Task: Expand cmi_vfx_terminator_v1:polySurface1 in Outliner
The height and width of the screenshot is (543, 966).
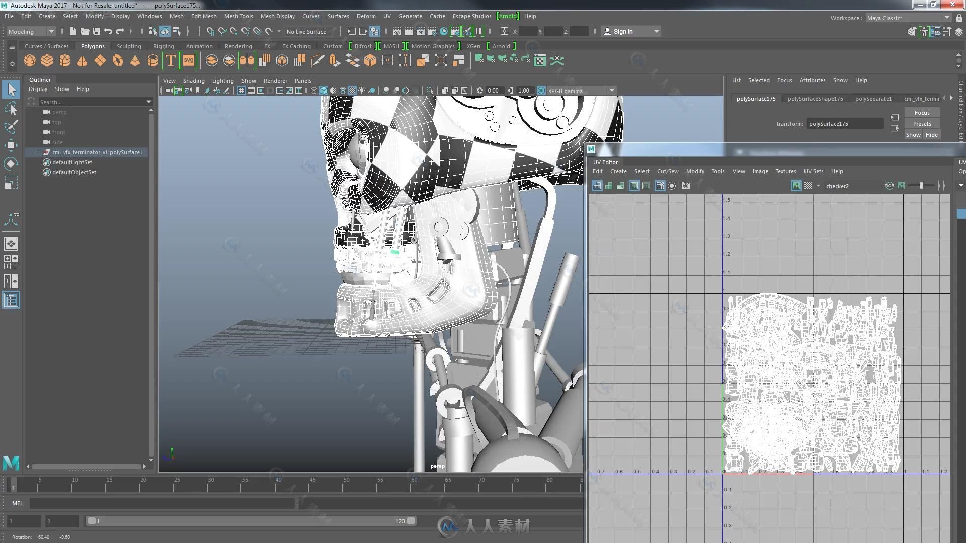Action: (x=38, y=152)
